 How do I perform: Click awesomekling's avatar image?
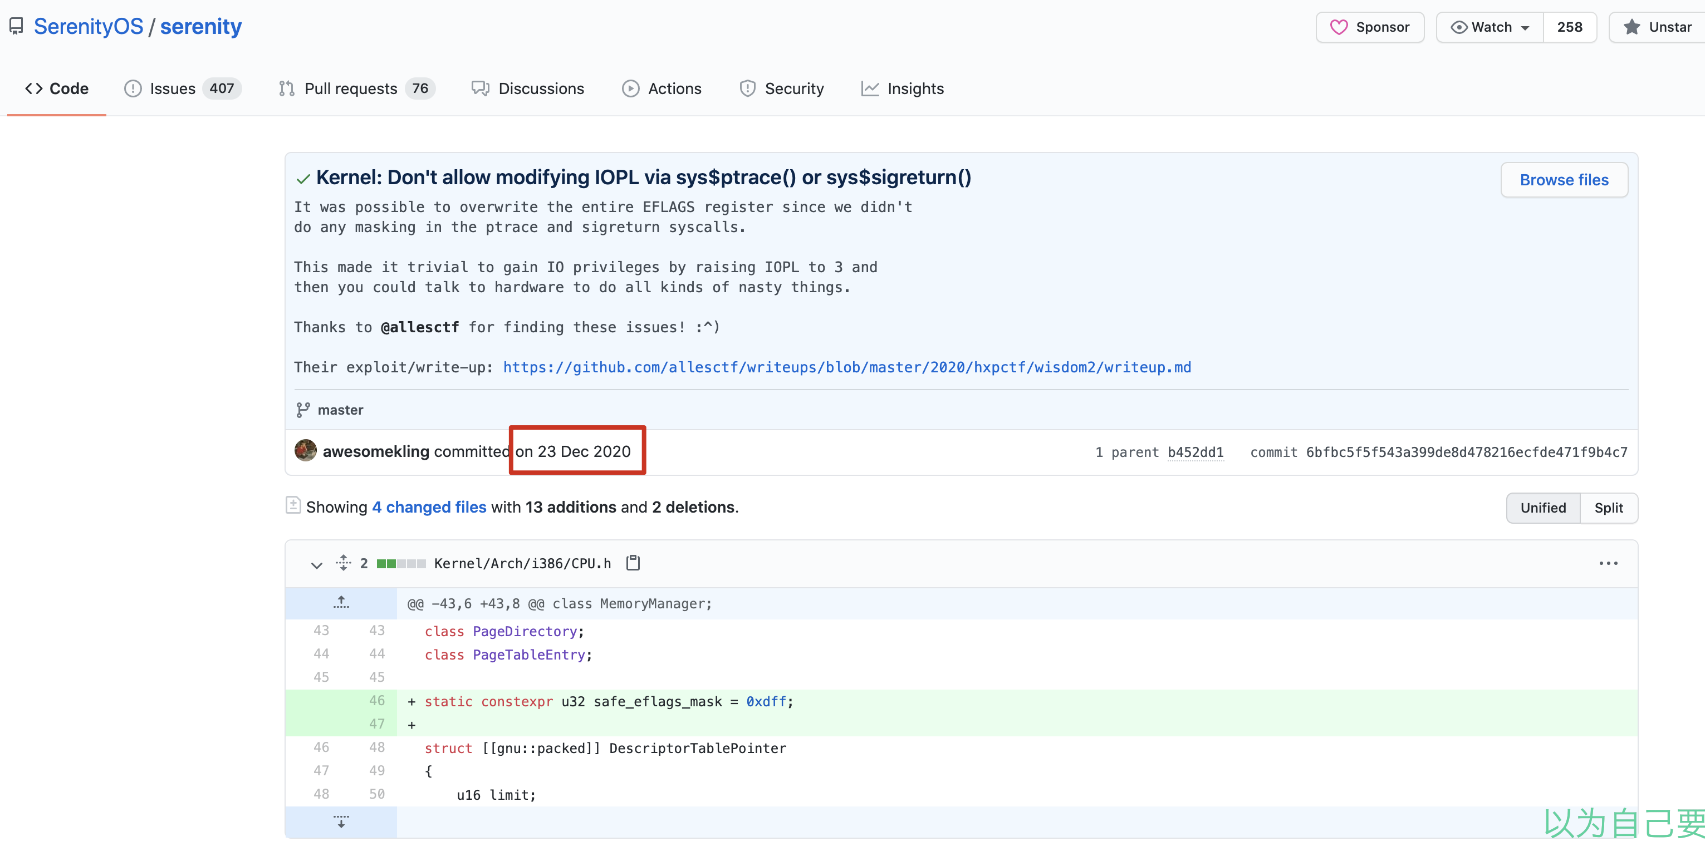pyautogui.click(x=305, y=451)
